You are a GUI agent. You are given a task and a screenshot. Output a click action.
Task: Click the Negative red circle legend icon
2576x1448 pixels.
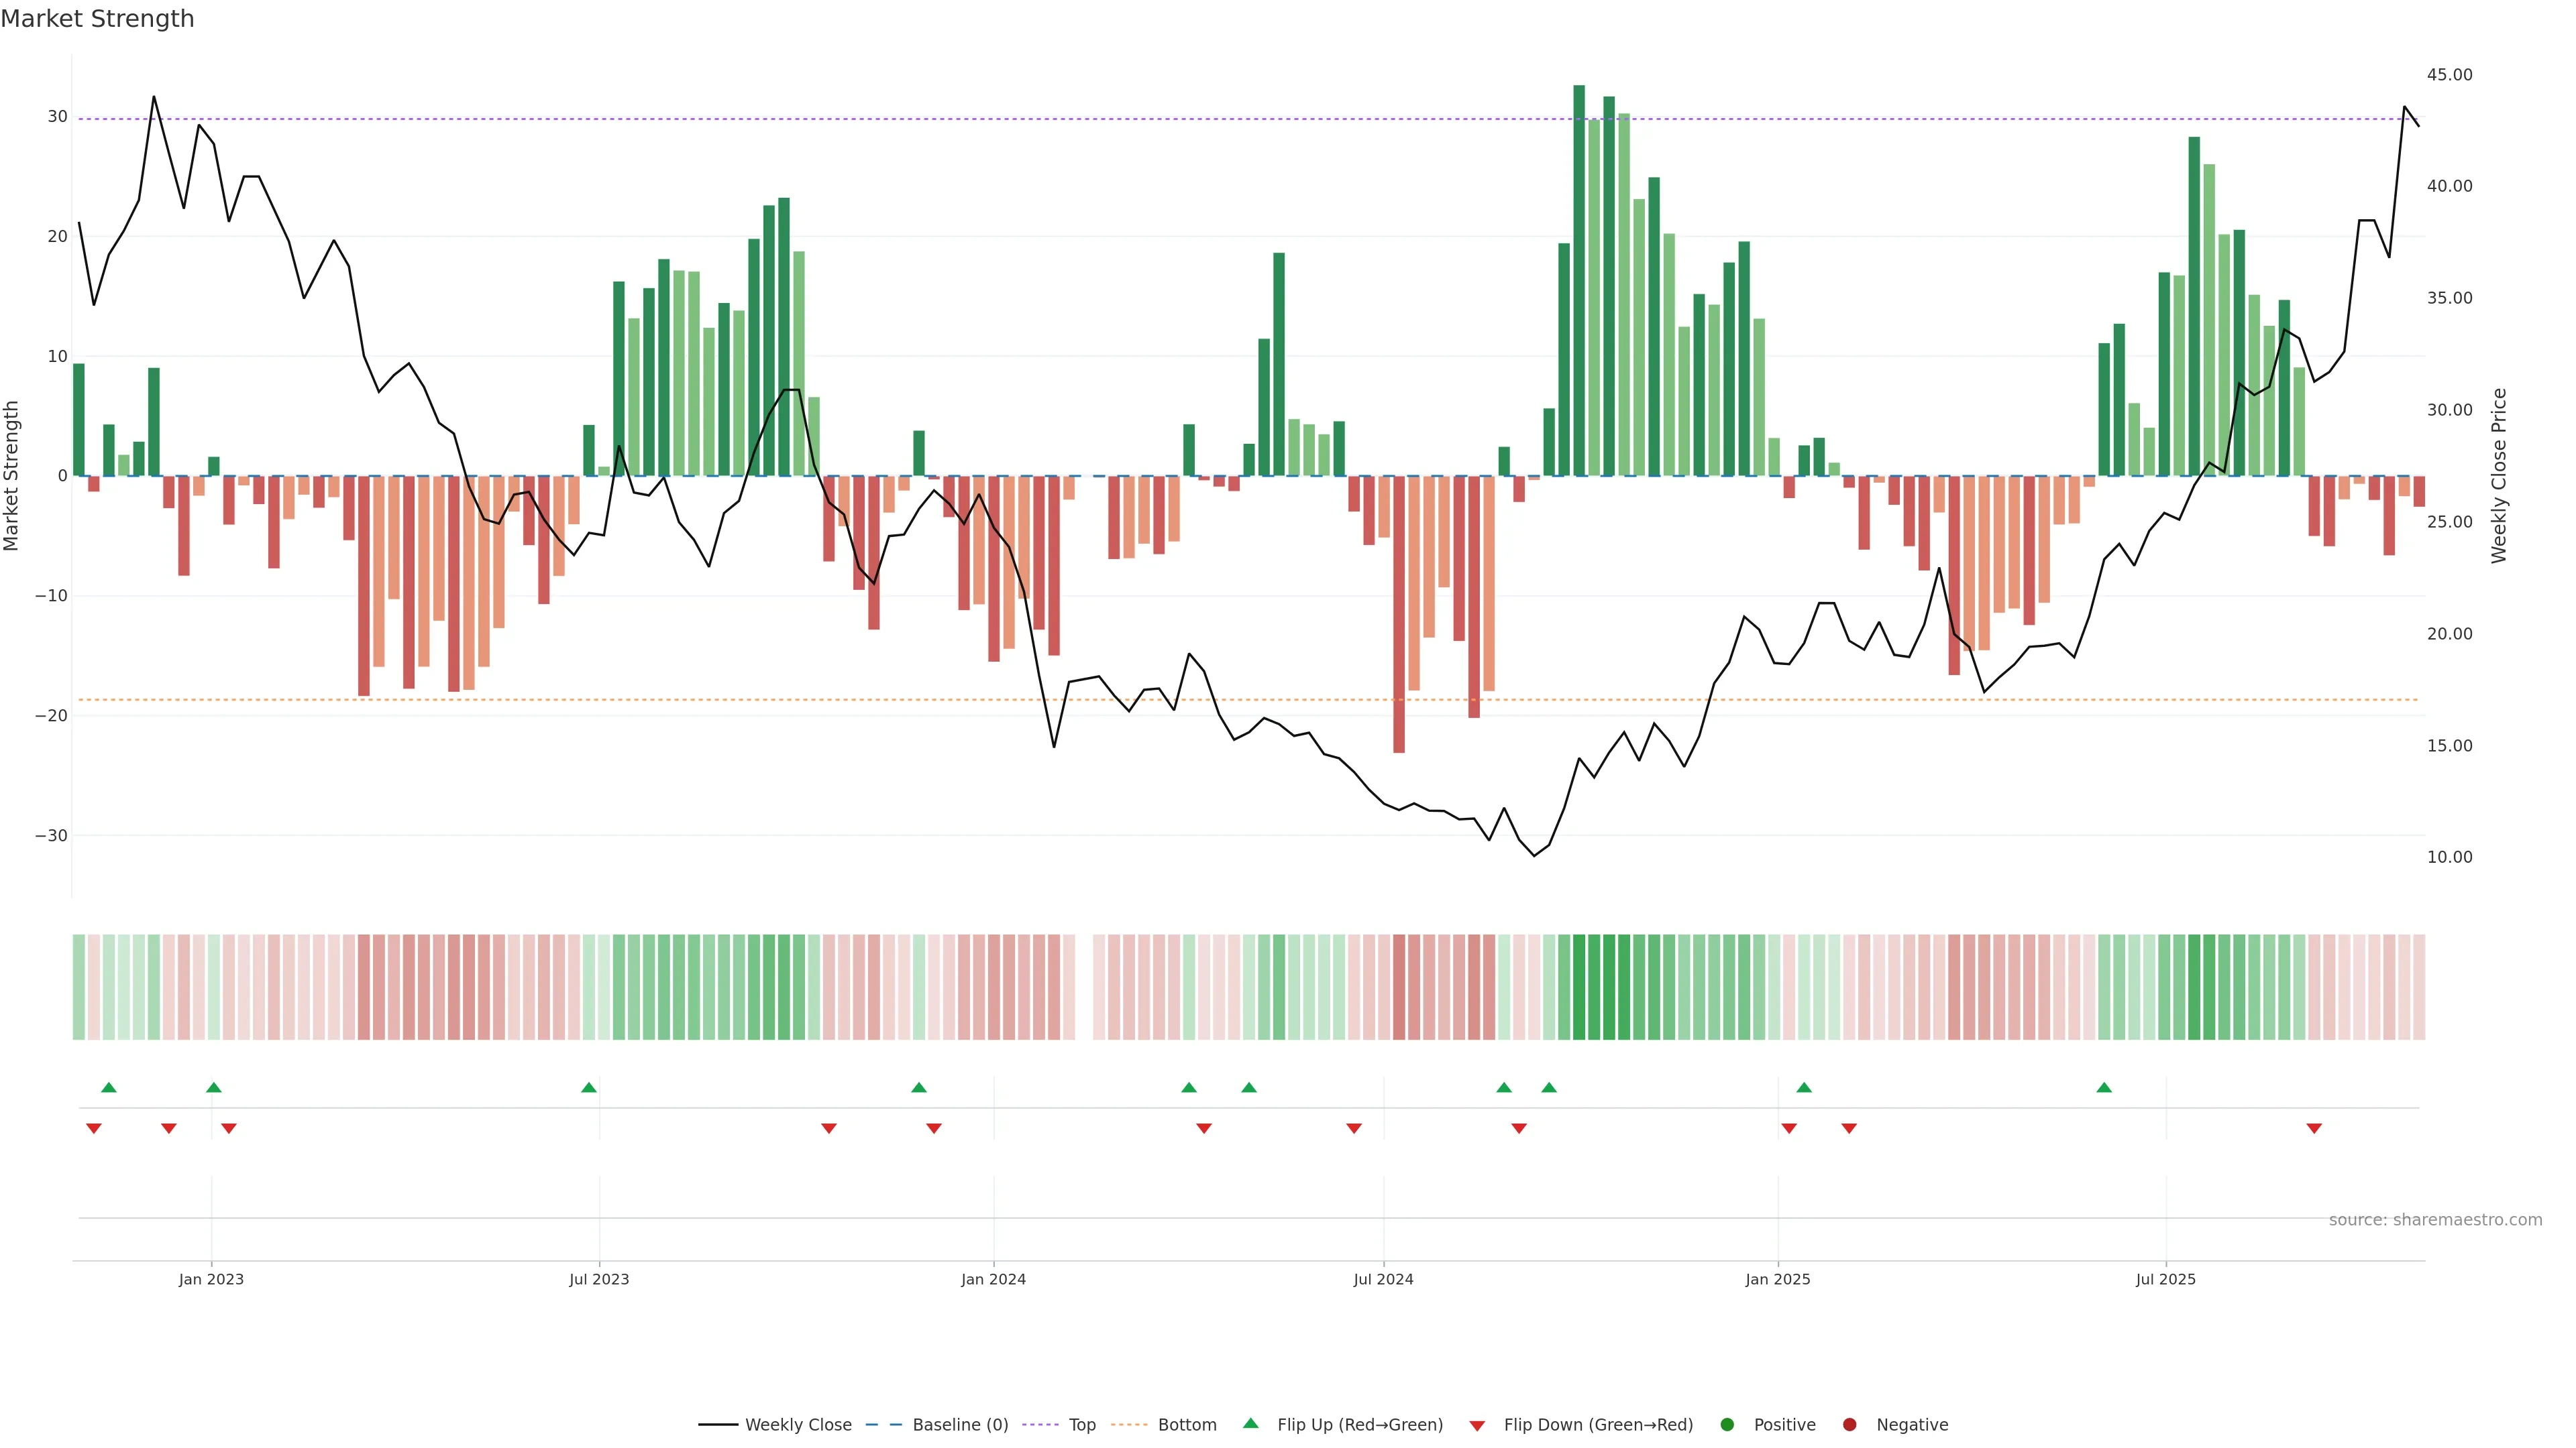coord(1849,1425)
